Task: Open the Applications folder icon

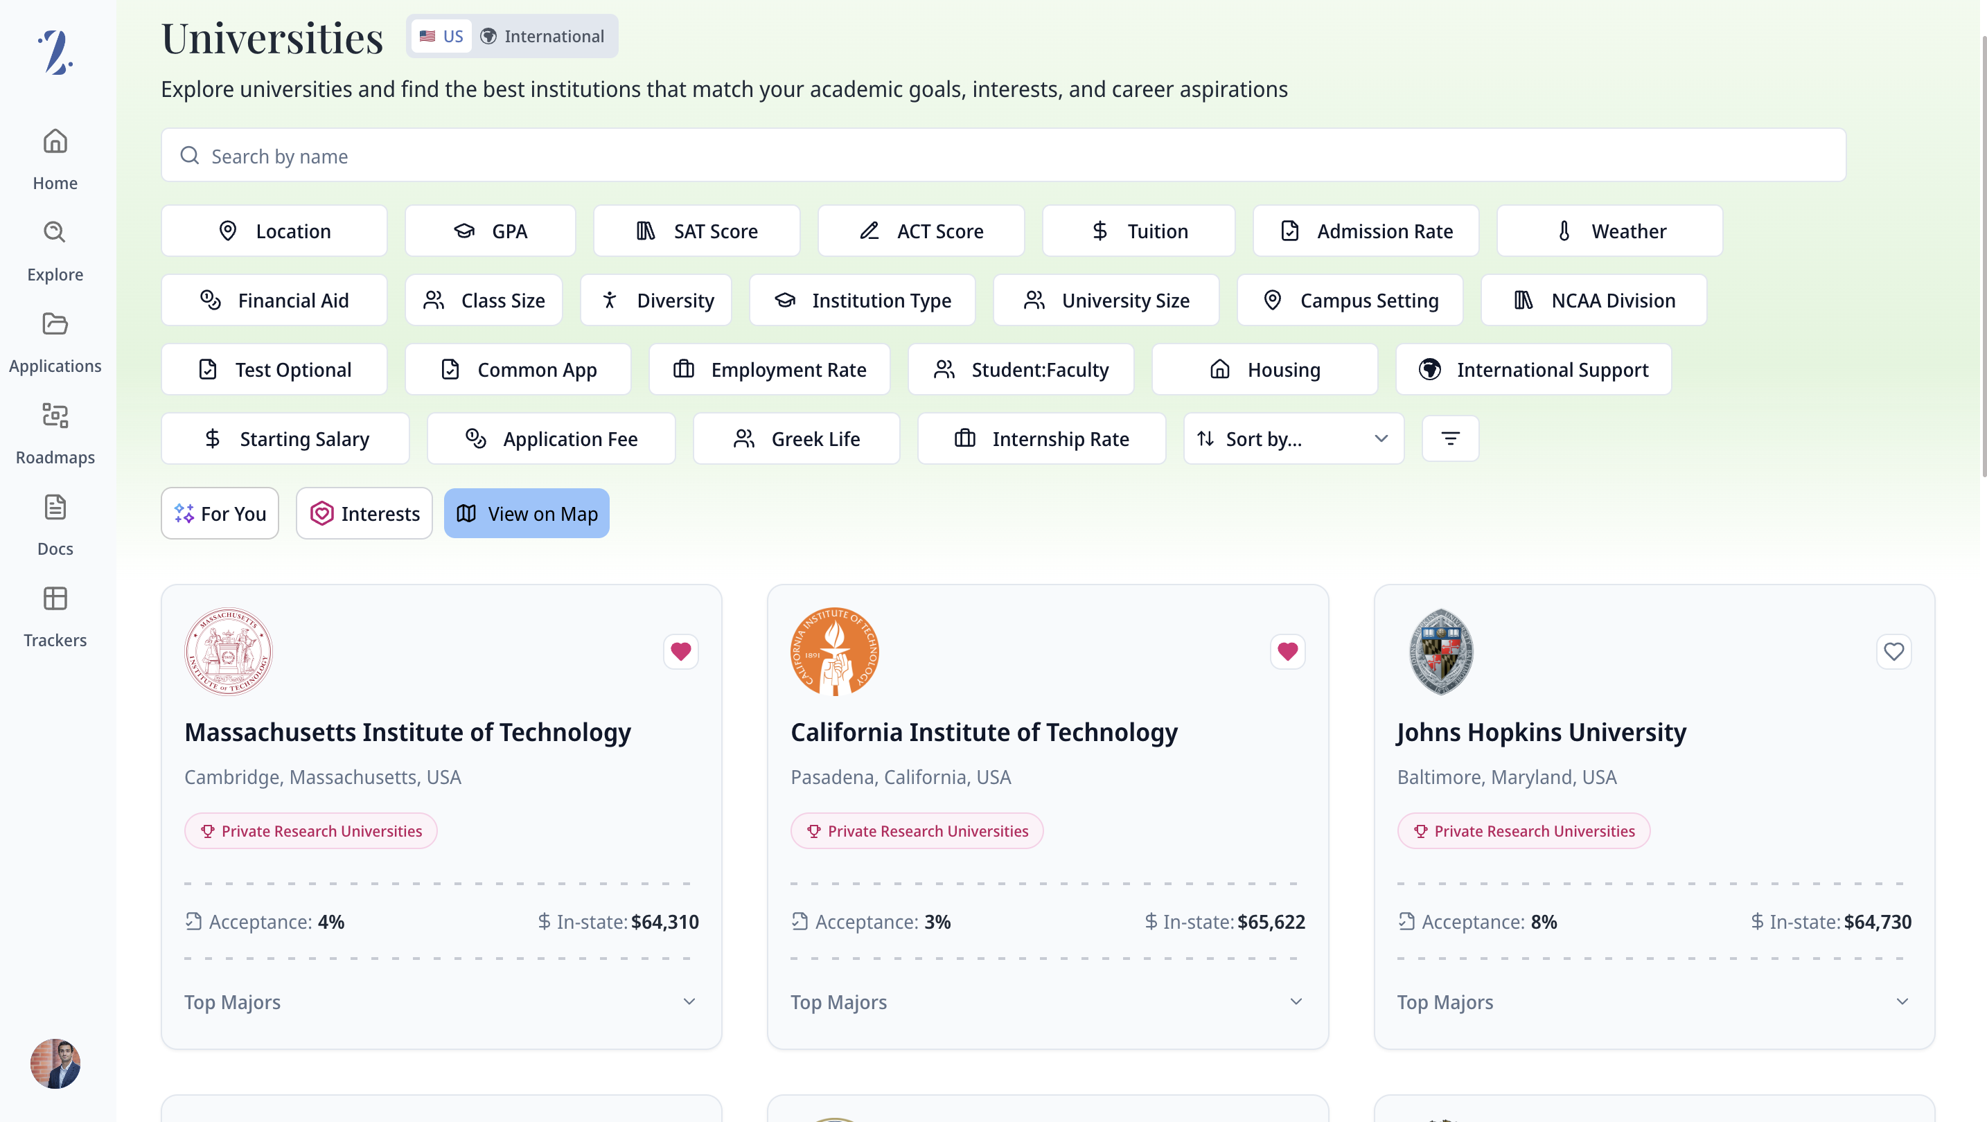Action: [x=55, y=325]
